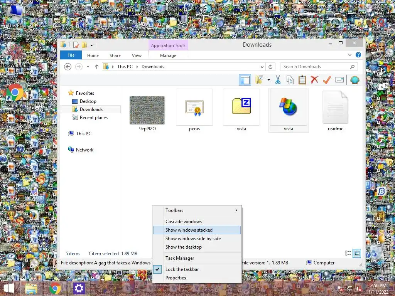Select Downloads in the navigation pane
395x296 pixels.
pyautogui.click(x=91, y=109)
